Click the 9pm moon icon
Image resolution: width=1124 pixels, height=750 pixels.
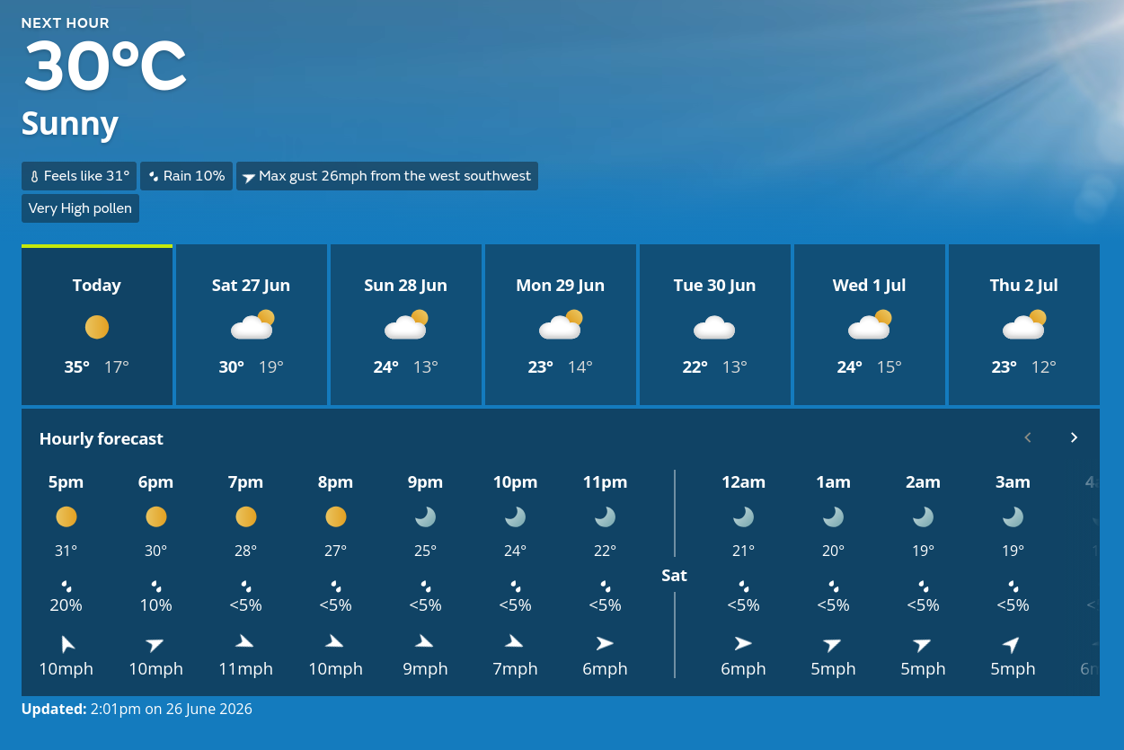(x=426, y=516)
